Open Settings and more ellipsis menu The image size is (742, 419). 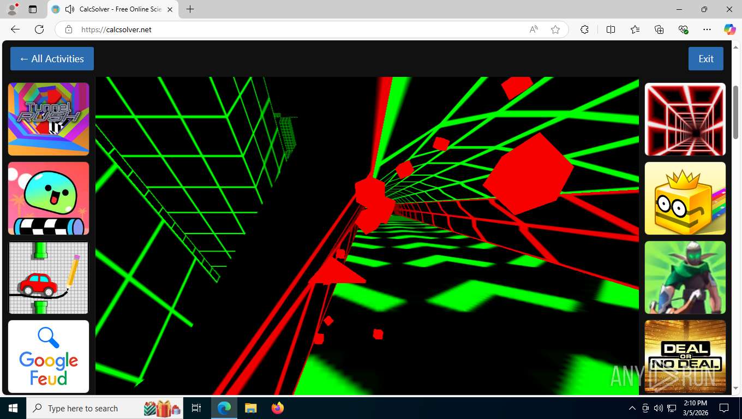(x=707, y=29)
